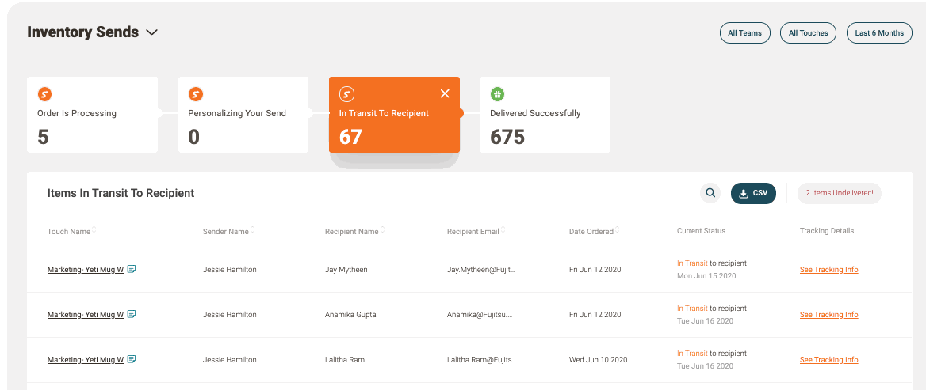Close the In Transit To Recipient card
Viewport: 926px width, 390px height.
click(x=445, y=94)
